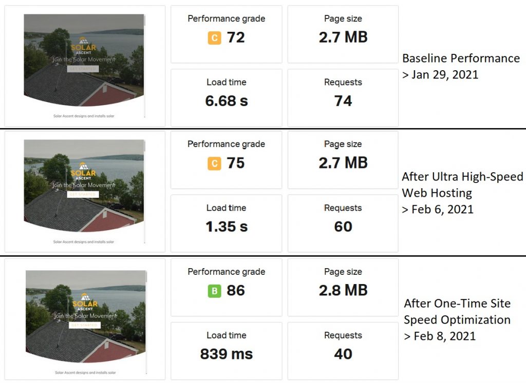The width and height of the screenshot is (526, 383).
Task: Select the 1.35 s Load time card
Action: [x=227, y=223]
